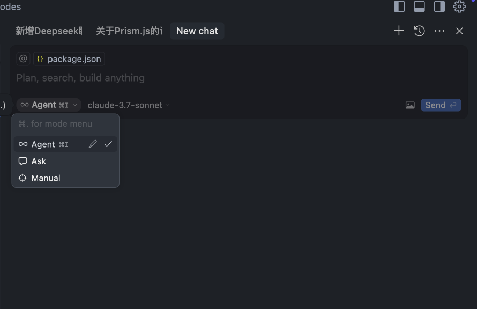Viewport: 477px width, 309px height.
Task: Switch to the 关于Prism.js chat tab
Action: point(129,31)
